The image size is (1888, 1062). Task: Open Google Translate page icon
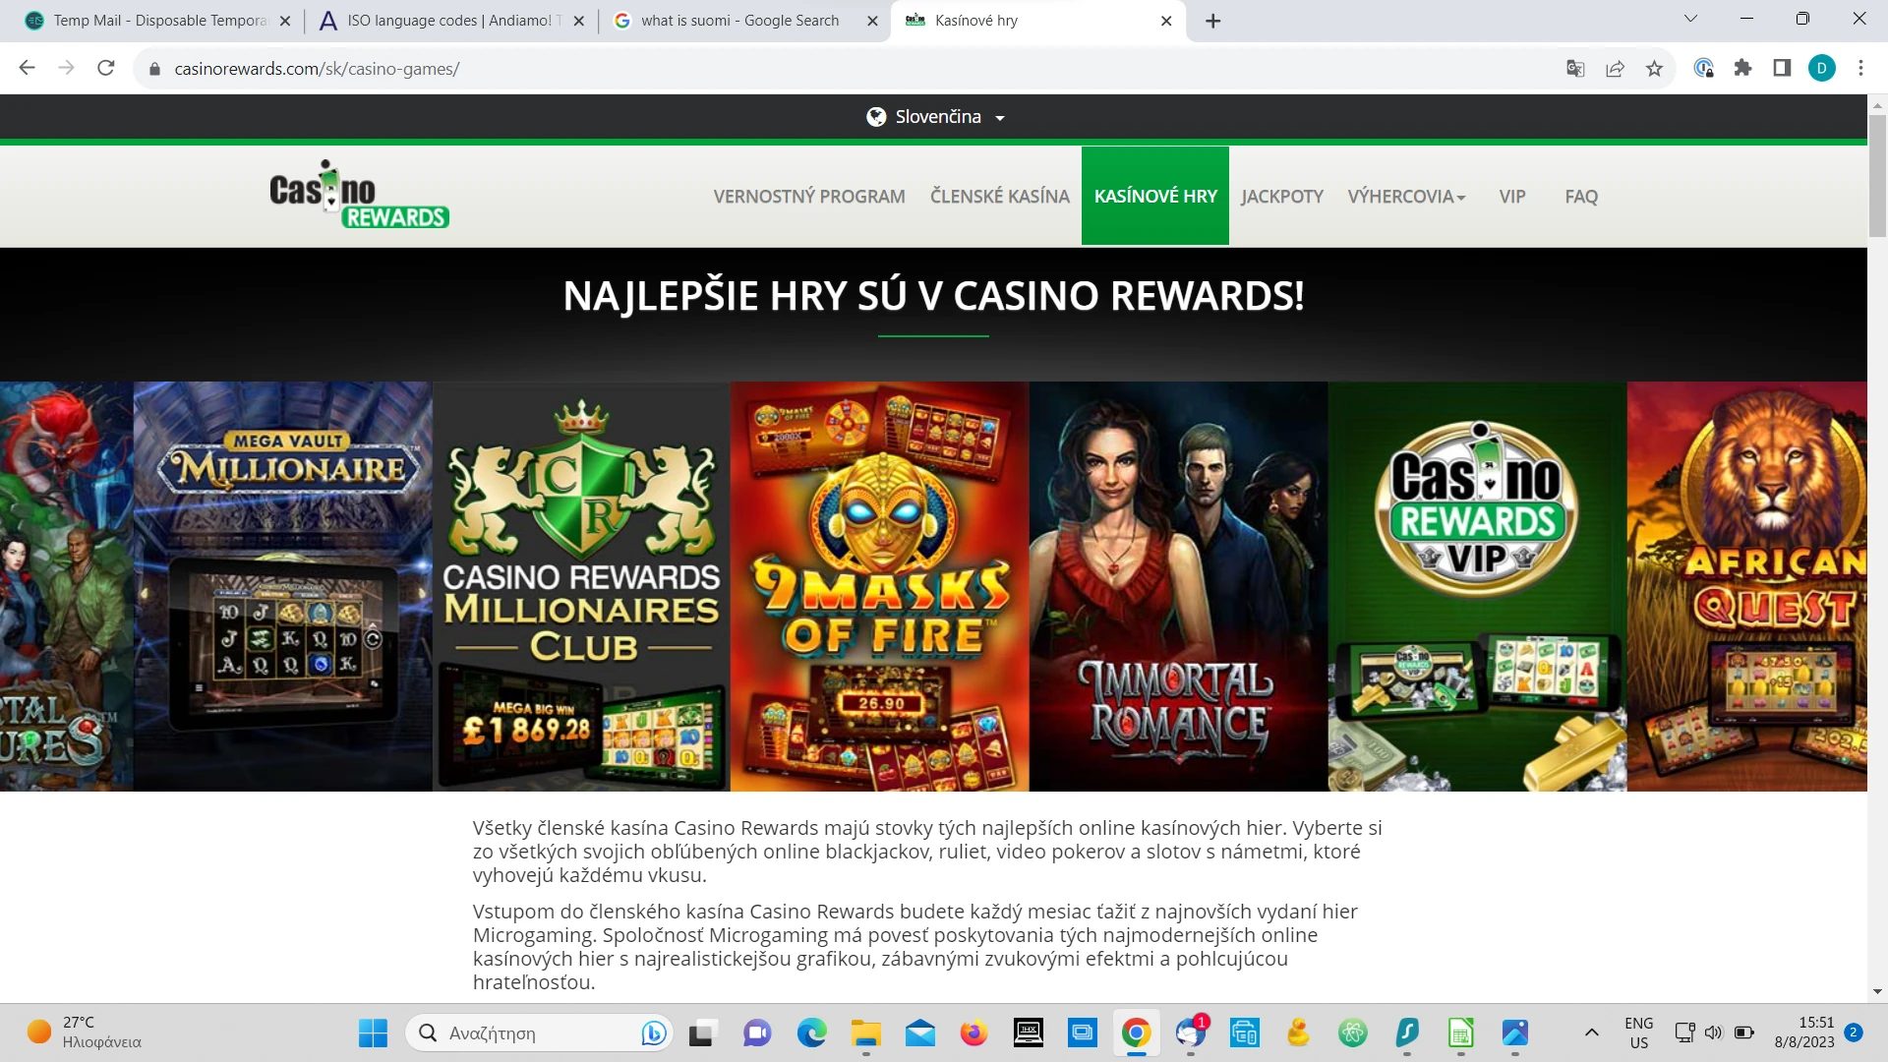tap(1575, 68)
